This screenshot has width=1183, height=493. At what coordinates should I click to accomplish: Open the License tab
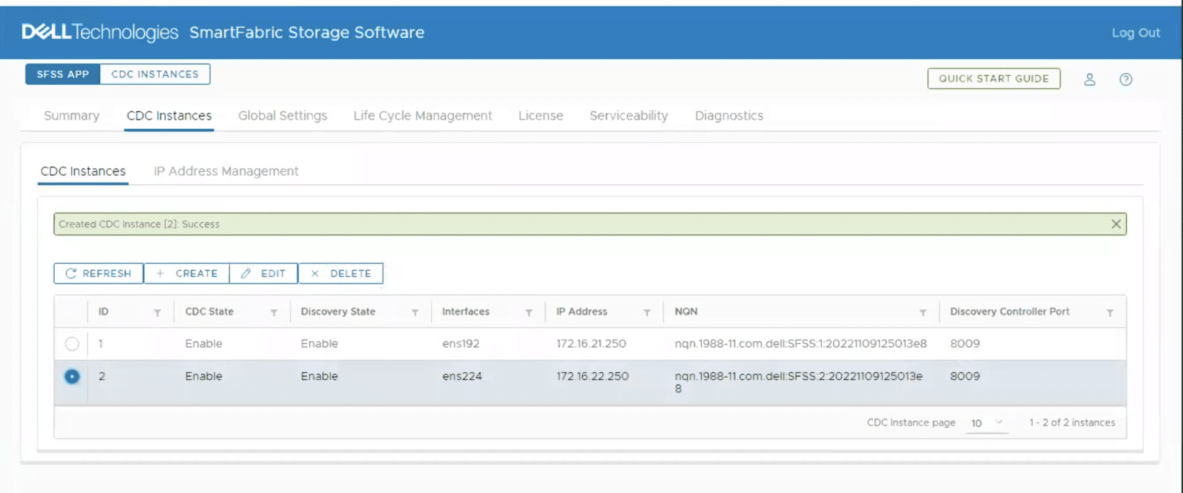click(540, 116)
